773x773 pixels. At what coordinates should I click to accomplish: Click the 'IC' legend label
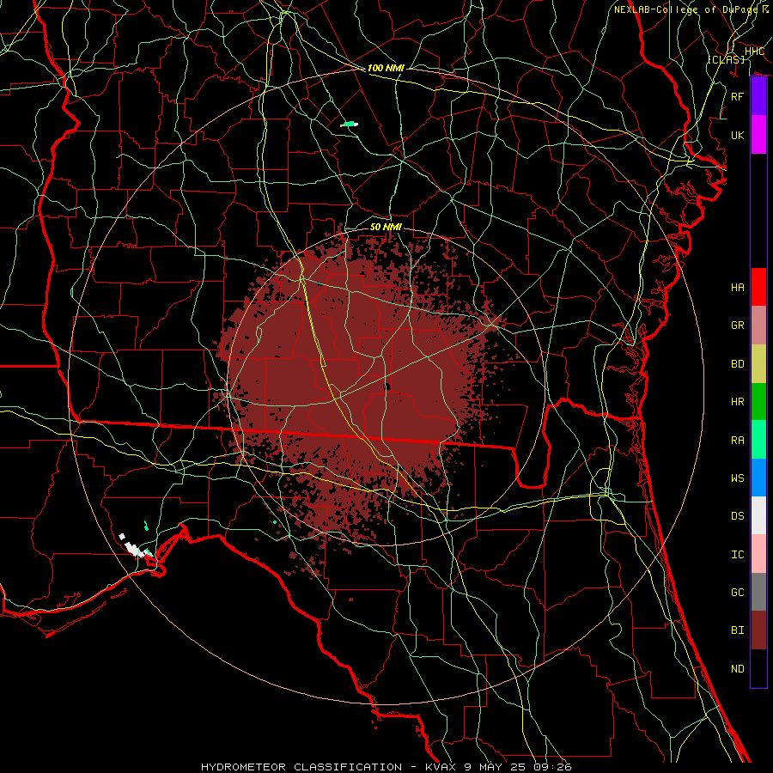pyautogui.click(x=738, y=555)
